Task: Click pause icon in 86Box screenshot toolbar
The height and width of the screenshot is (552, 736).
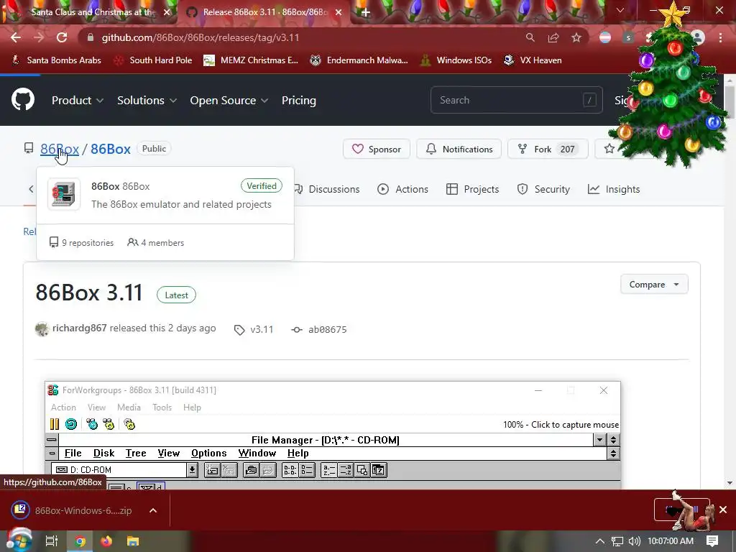Action: tap(55, 424)
